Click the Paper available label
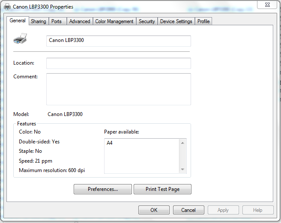 click(122, 132)
